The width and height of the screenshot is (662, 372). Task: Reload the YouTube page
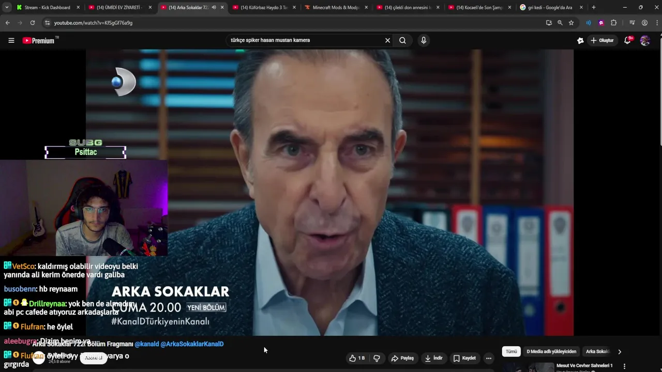coord(33,23)
